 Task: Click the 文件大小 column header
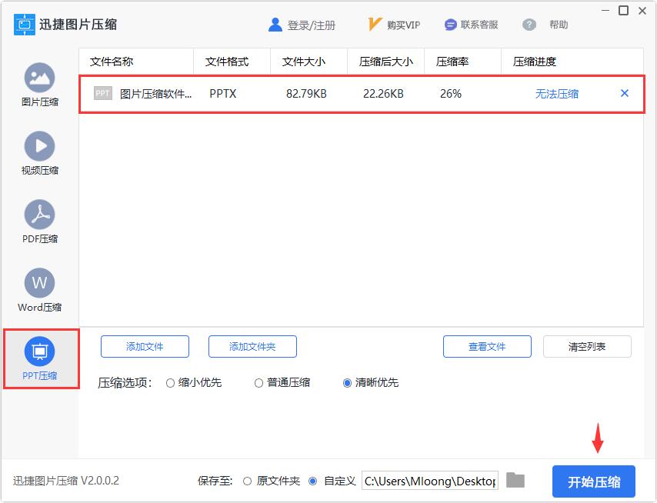[x=304, y=62]
